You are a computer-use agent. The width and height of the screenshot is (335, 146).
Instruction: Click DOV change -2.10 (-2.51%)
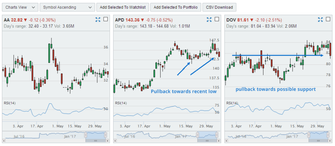coord(269,20)
